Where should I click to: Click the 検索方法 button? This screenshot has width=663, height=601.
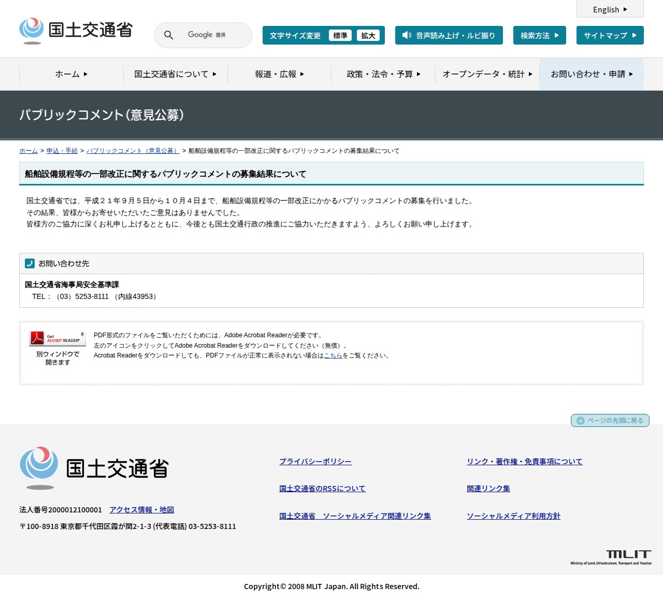(x=539, y=36)
